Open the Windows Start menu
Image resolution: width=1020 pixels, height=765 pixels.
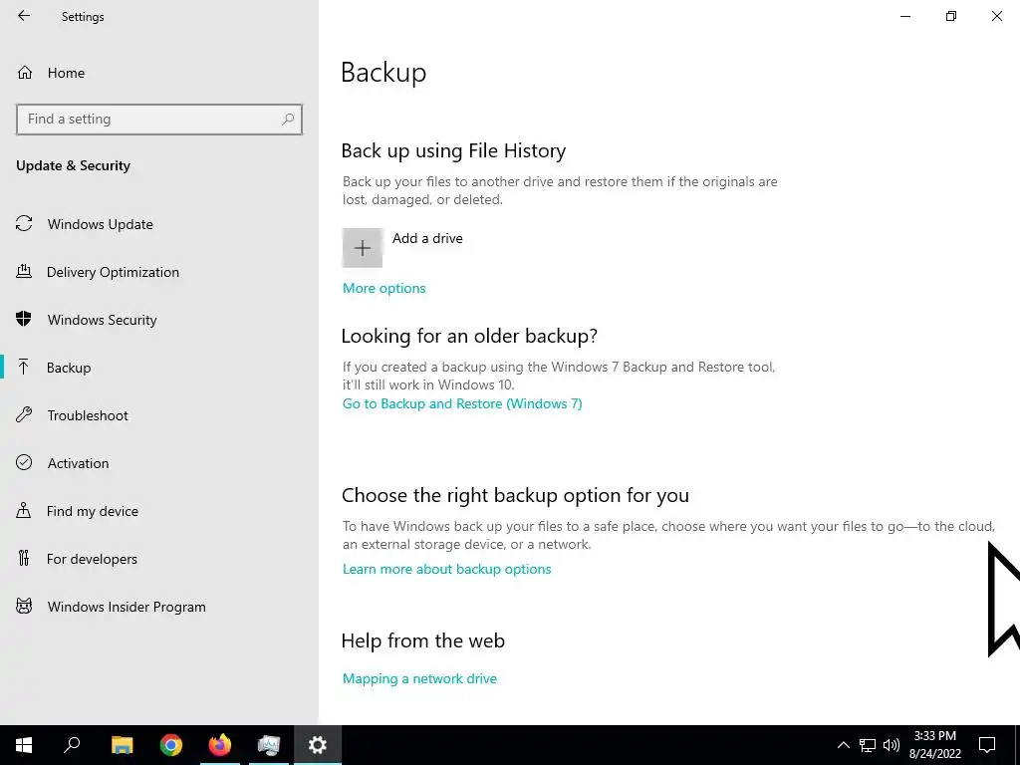tap(24, 745)
